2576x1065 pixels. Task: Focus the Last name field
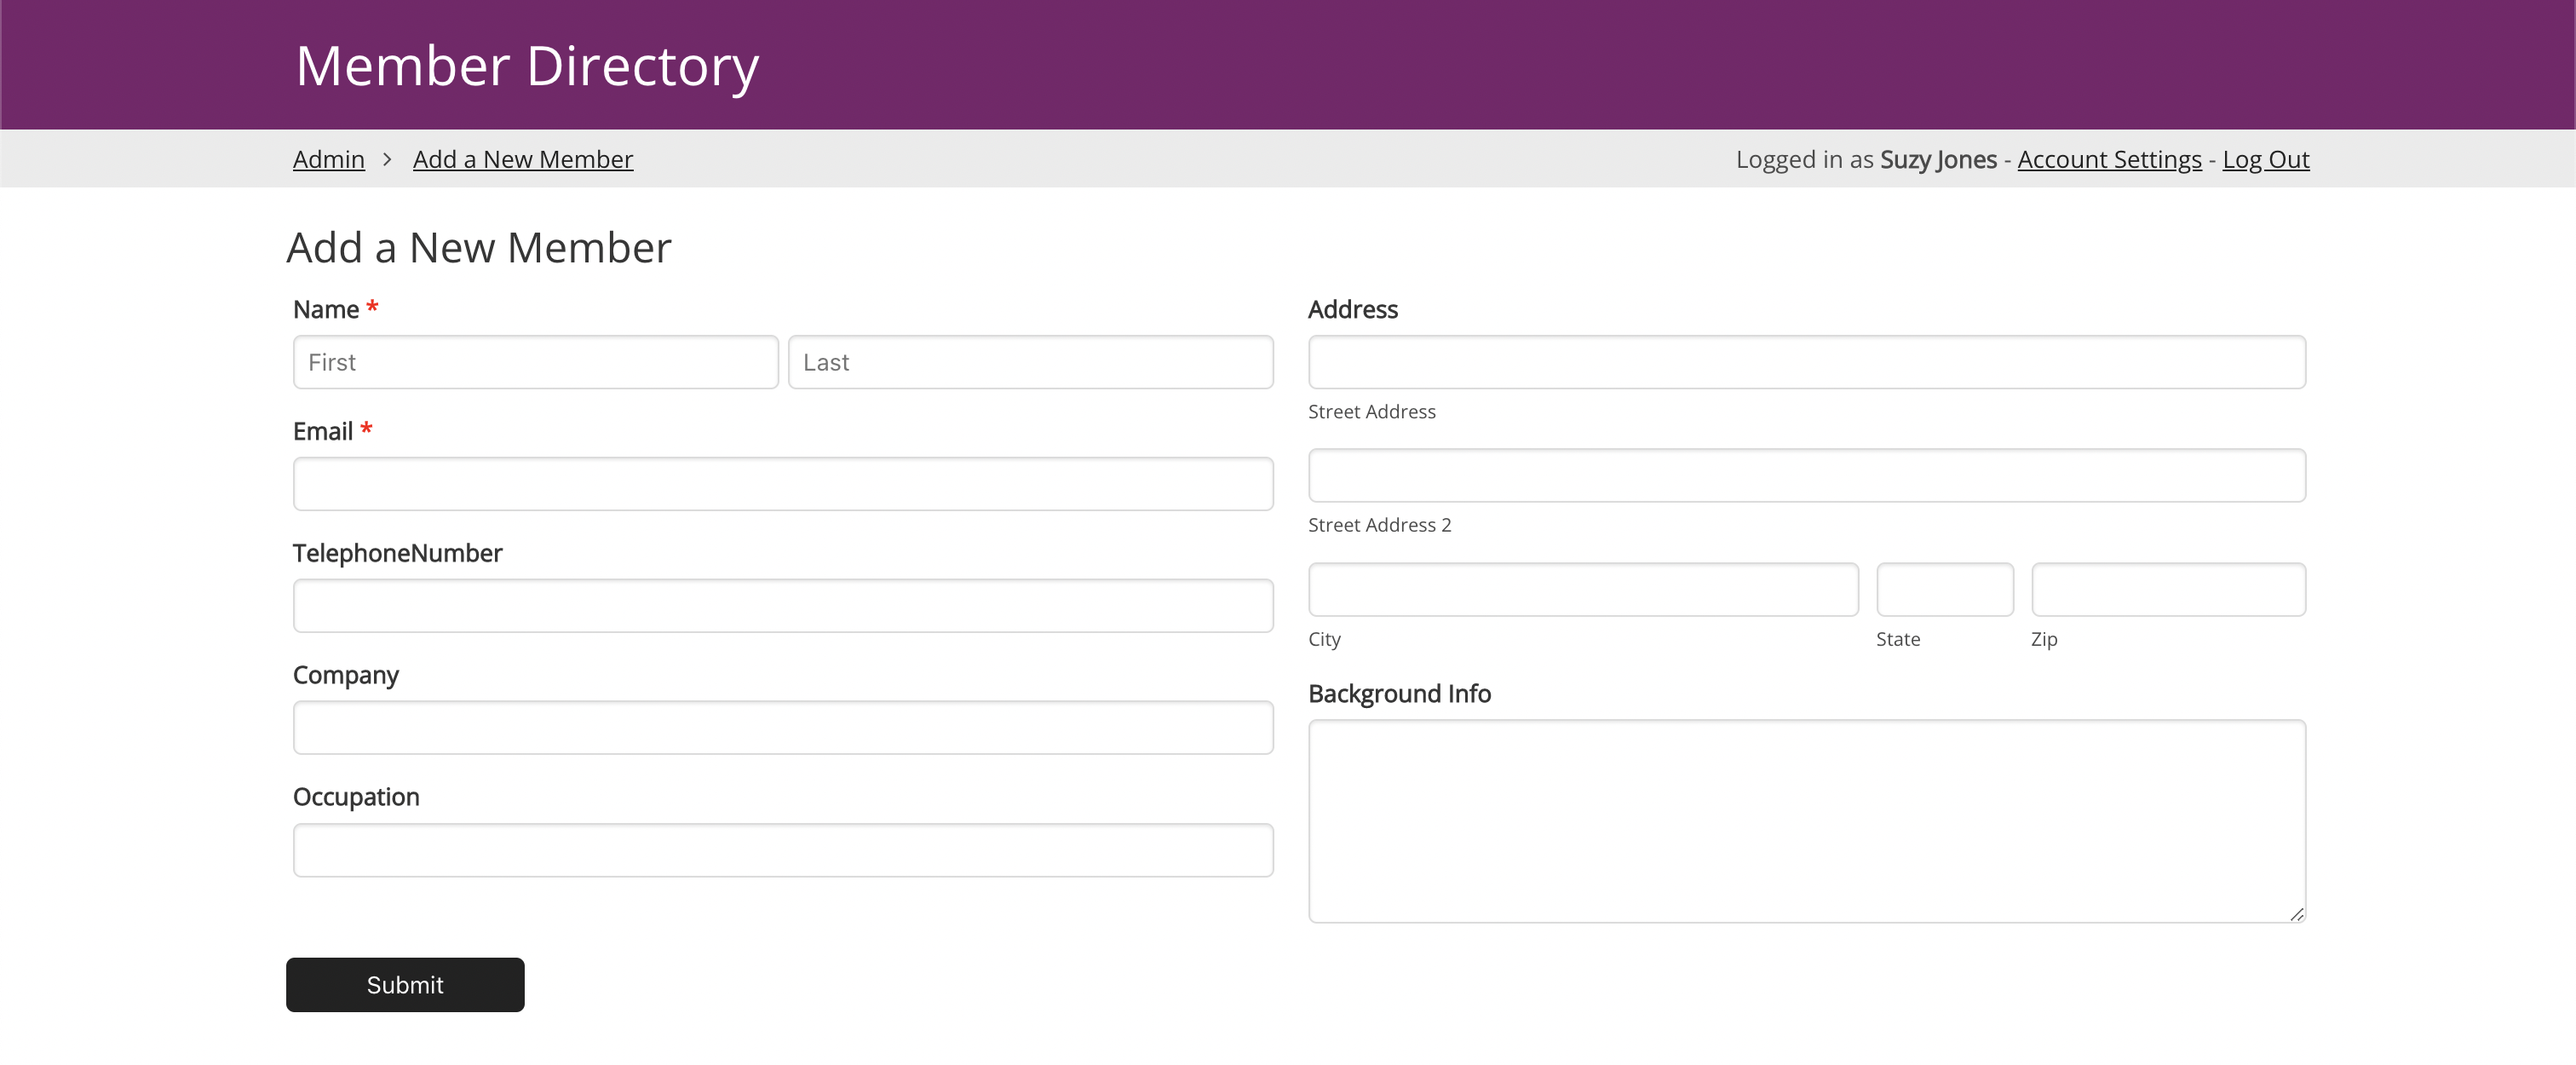pos(1030,363)
